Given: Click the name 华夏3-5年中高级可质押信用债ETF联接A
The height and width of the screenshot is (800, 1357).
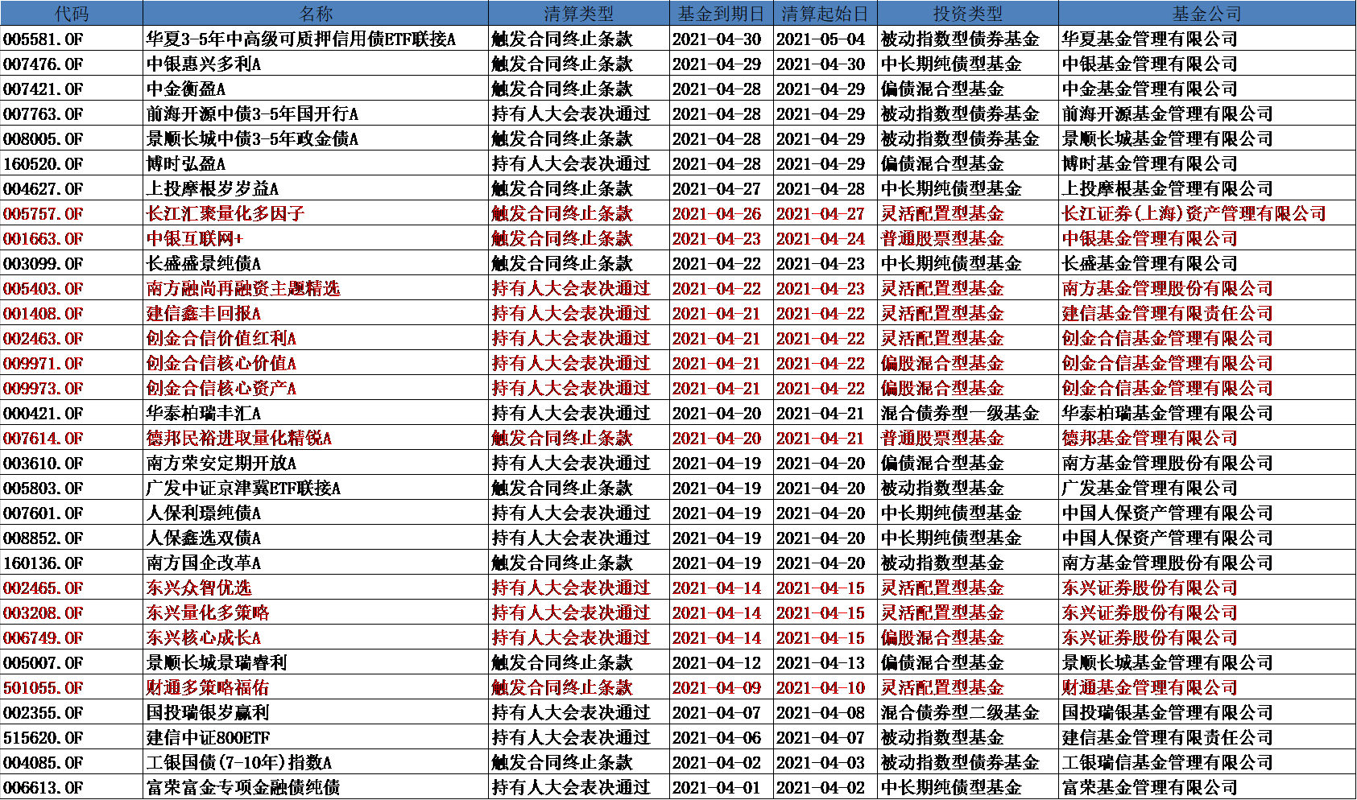Looking at the screenshot, I should [x=301, y=39].
